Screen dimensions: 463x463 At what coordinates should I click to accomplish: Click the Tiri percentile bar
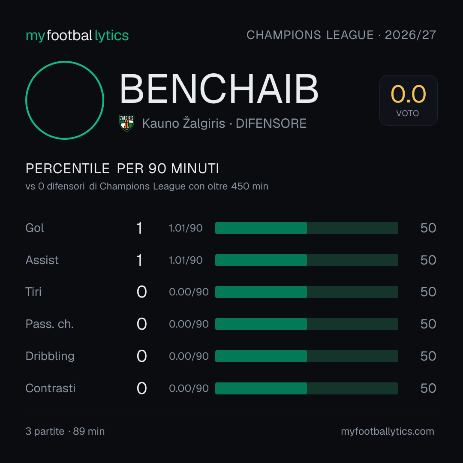[x=307, y=292]
